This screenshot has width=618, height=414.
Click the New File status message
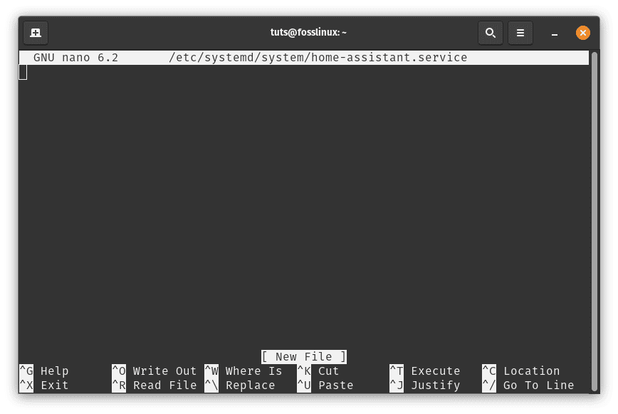pos(304,357)
